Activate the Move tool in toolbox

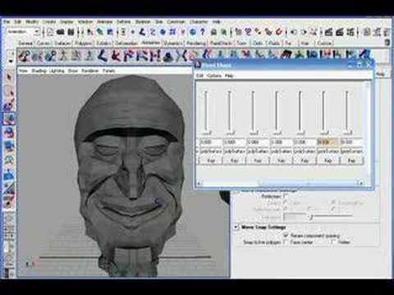(9, 119)
